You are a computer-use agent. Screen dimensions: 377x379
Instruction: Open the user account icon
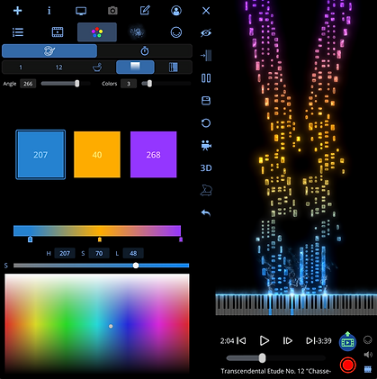(176, 11)
